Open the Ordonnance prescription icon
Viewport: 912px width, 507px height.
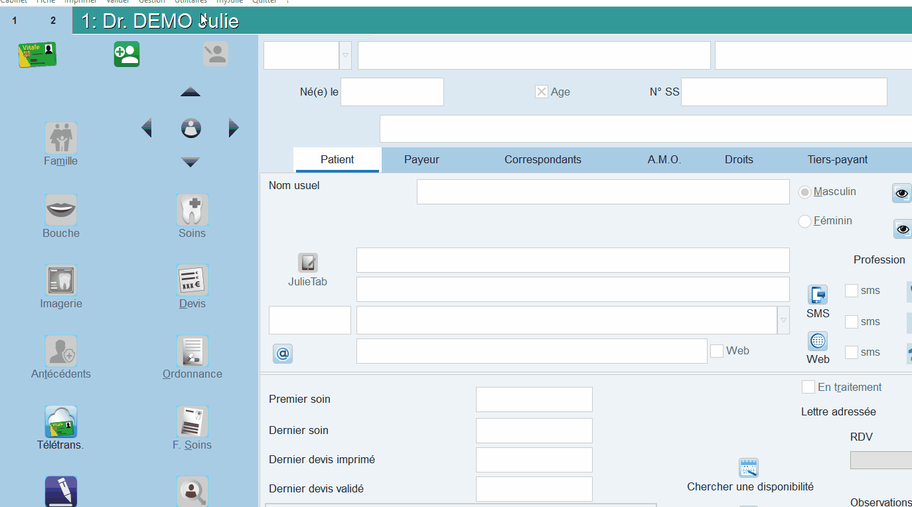click(192, 351)
